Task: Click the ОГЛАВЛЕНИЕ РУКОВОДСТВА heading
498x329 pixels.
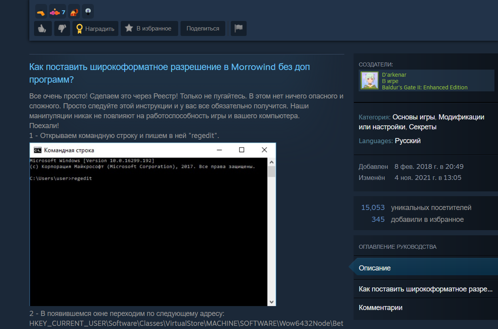Action: tap(397, 247)
